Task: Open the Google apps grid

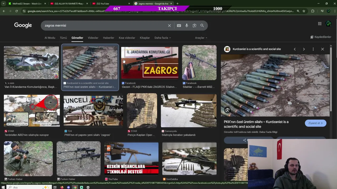Action: pos(320,24)
